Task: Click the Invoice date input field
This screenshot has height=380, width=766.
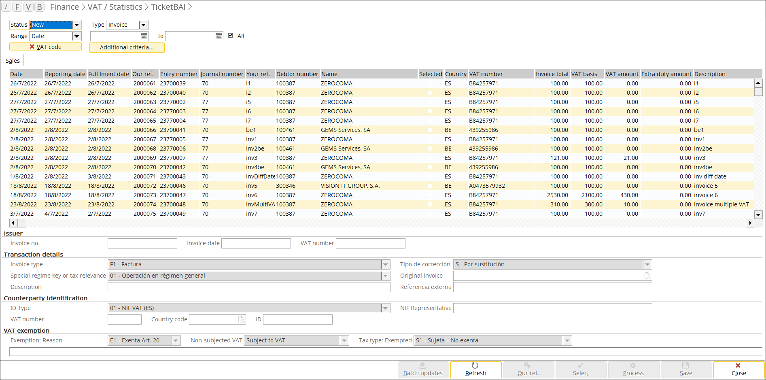Action: coord(256,243)
